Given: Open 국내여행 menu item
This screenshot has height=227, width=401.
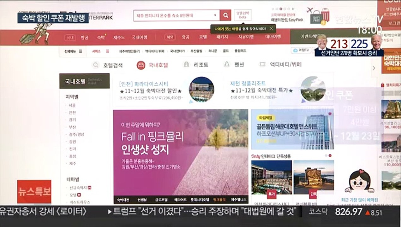Looking at the screenshot, I should tap(139, 37).
